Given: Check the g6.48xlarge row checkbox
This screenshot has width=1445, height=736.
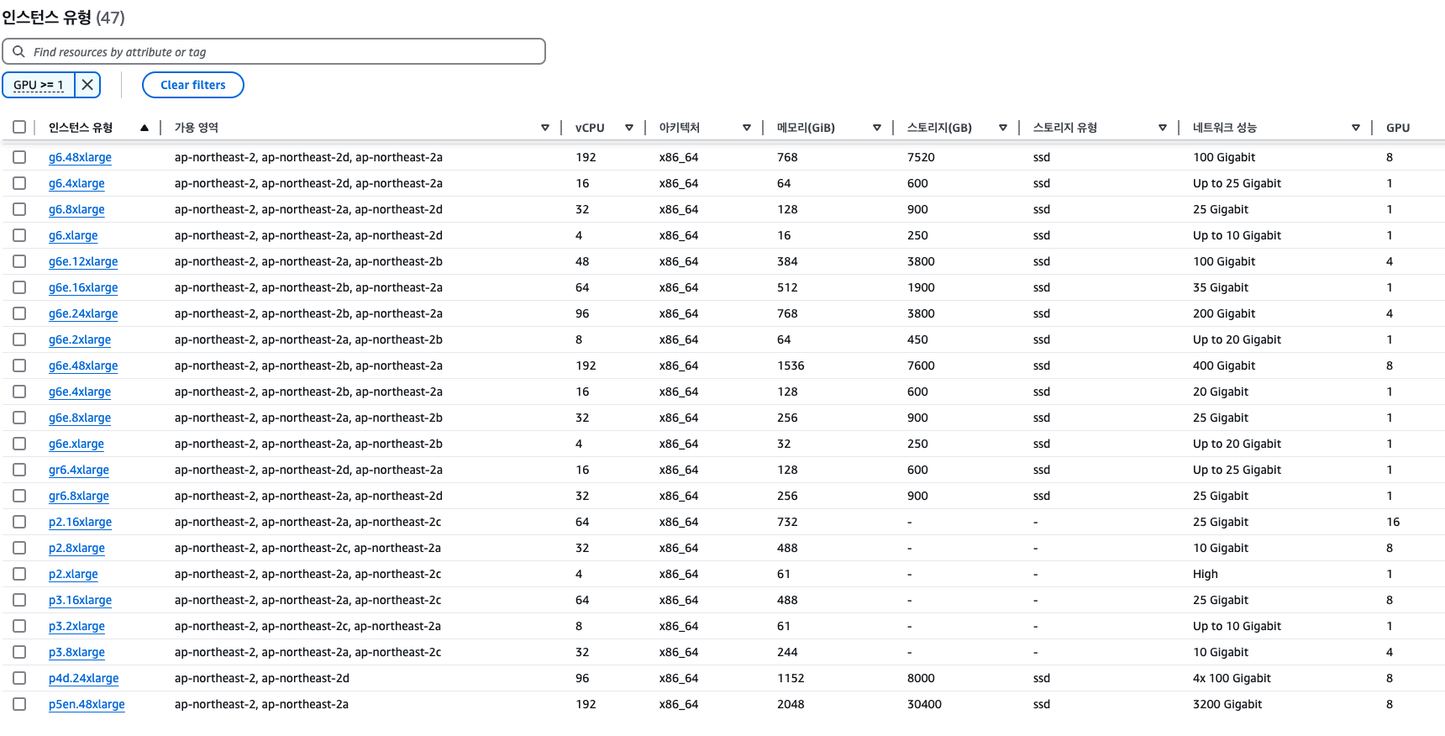Looking at the screenshot, I should tap(19, 157).
